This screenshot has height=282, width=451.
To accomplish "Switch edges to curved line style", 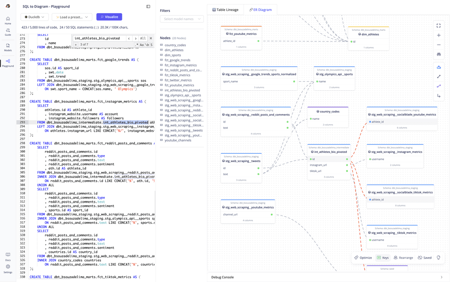I will tap(438, 85).
